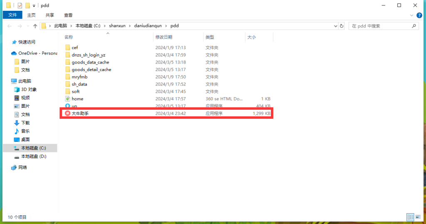Viewport: 426px width, 224px height.
Task: Select the goods_detail_cache folder icon
Action: (68, 69)
